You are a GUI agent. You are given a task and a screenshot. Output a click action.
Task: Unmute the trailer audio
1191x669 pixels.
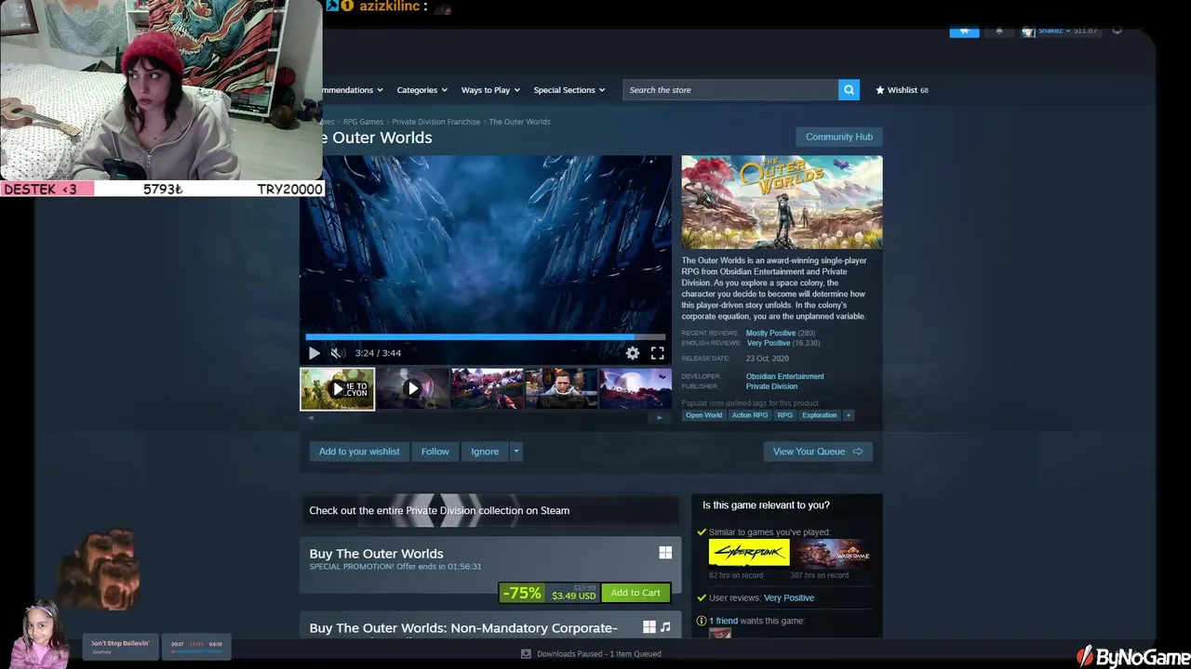click(337, 353)
